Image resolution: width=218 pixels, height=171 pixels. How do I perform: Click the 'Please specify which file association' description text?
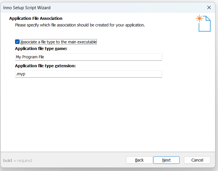click(80, 25)
